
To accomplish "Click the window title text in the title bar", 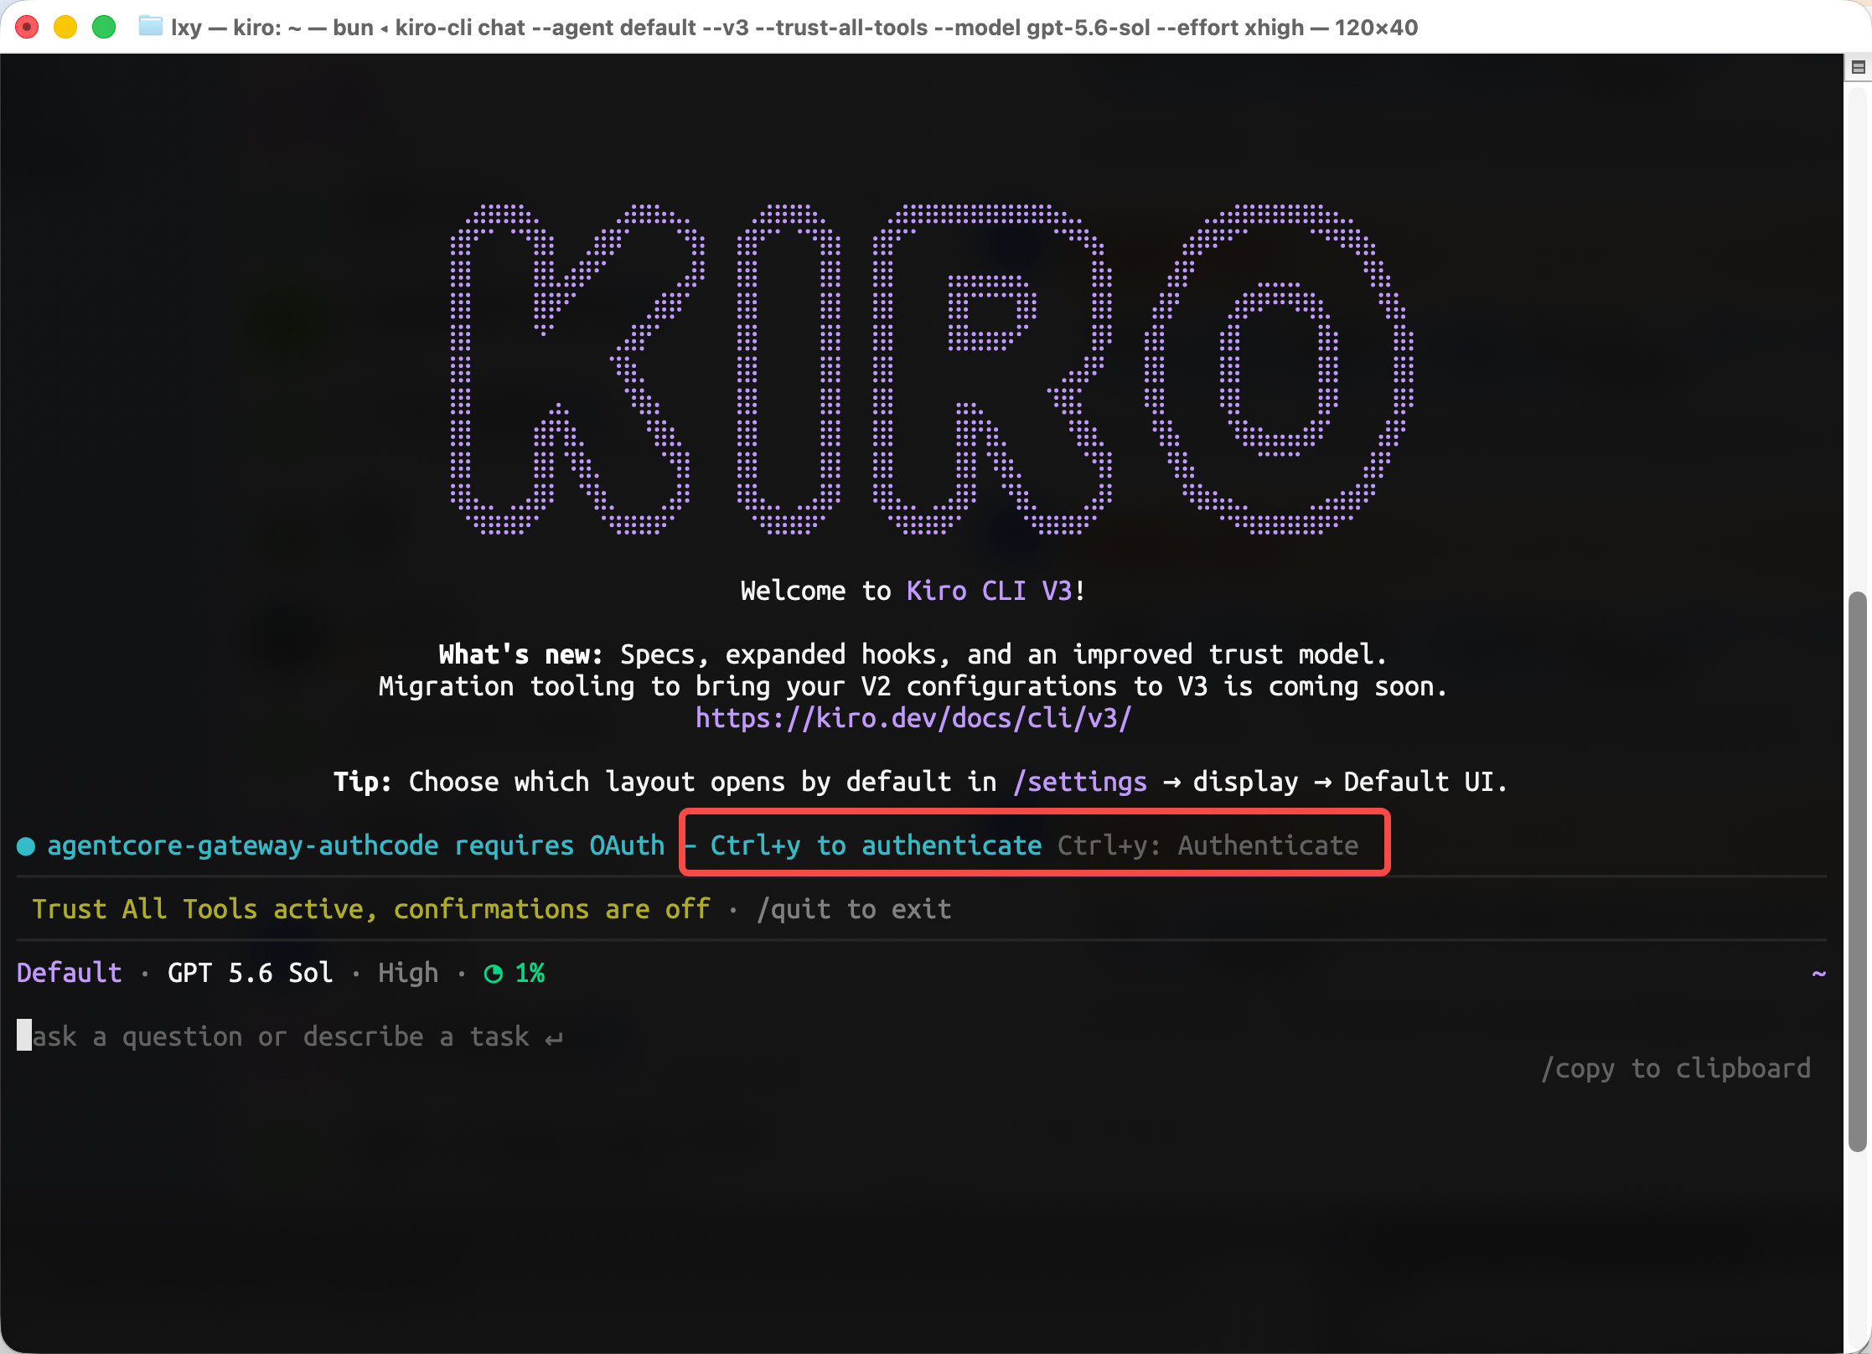I will click(794, 28).
